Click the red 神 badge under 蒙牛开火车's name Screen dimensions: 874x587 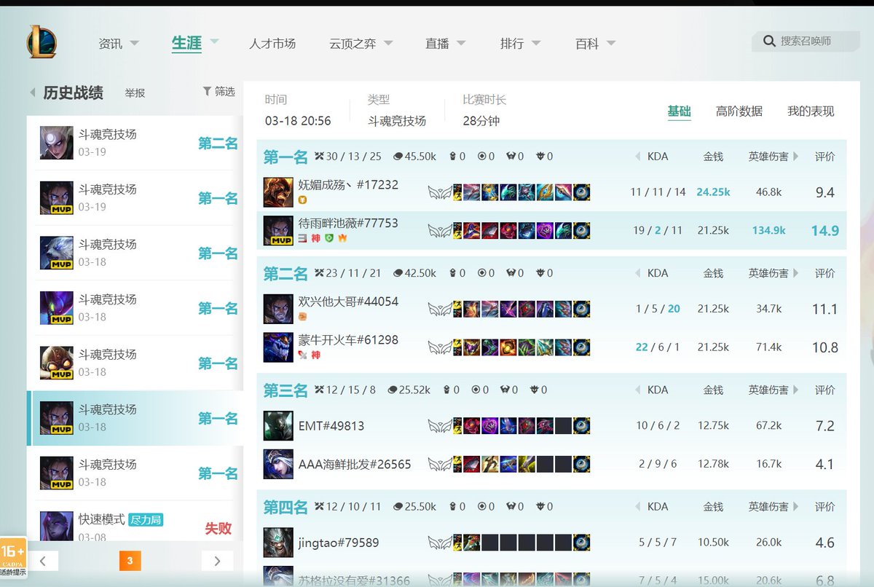316,355
